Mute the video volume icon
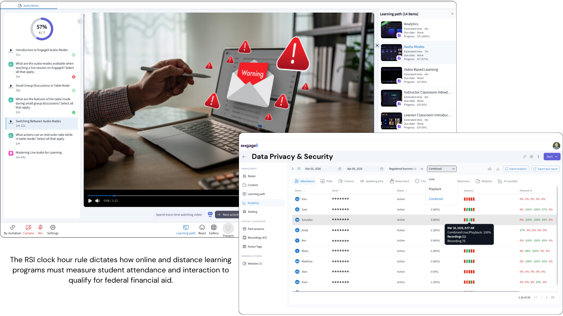Image resolution: width=563 pixels, height=316 pixels. coord(98,201)
